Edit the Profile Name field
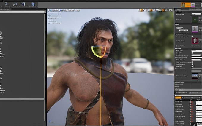Viewport: 202px width, 126px height. tap(196, 51)
